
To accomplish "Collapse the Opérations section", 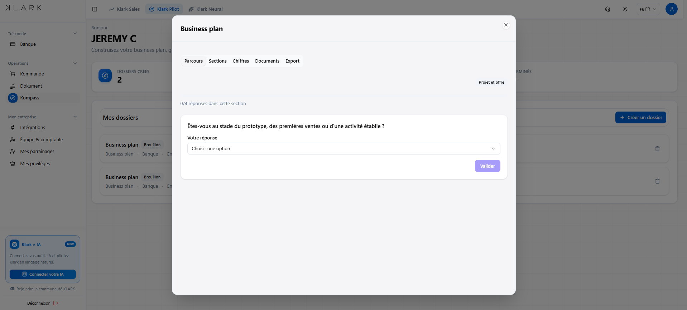I will tap(75, 63).
